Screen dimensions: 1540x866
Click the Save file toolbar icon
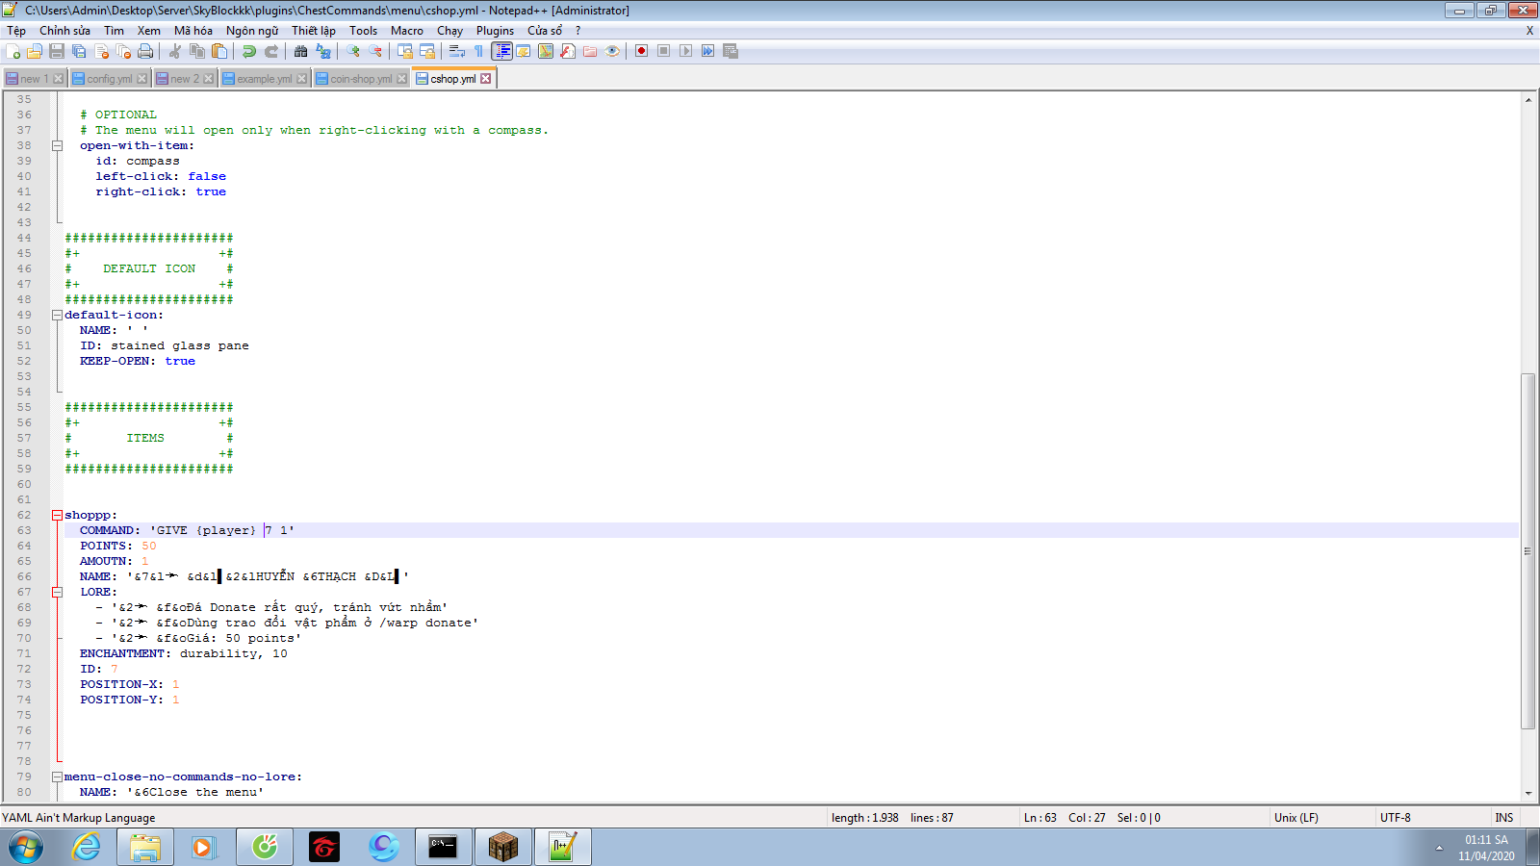[57, 51]
